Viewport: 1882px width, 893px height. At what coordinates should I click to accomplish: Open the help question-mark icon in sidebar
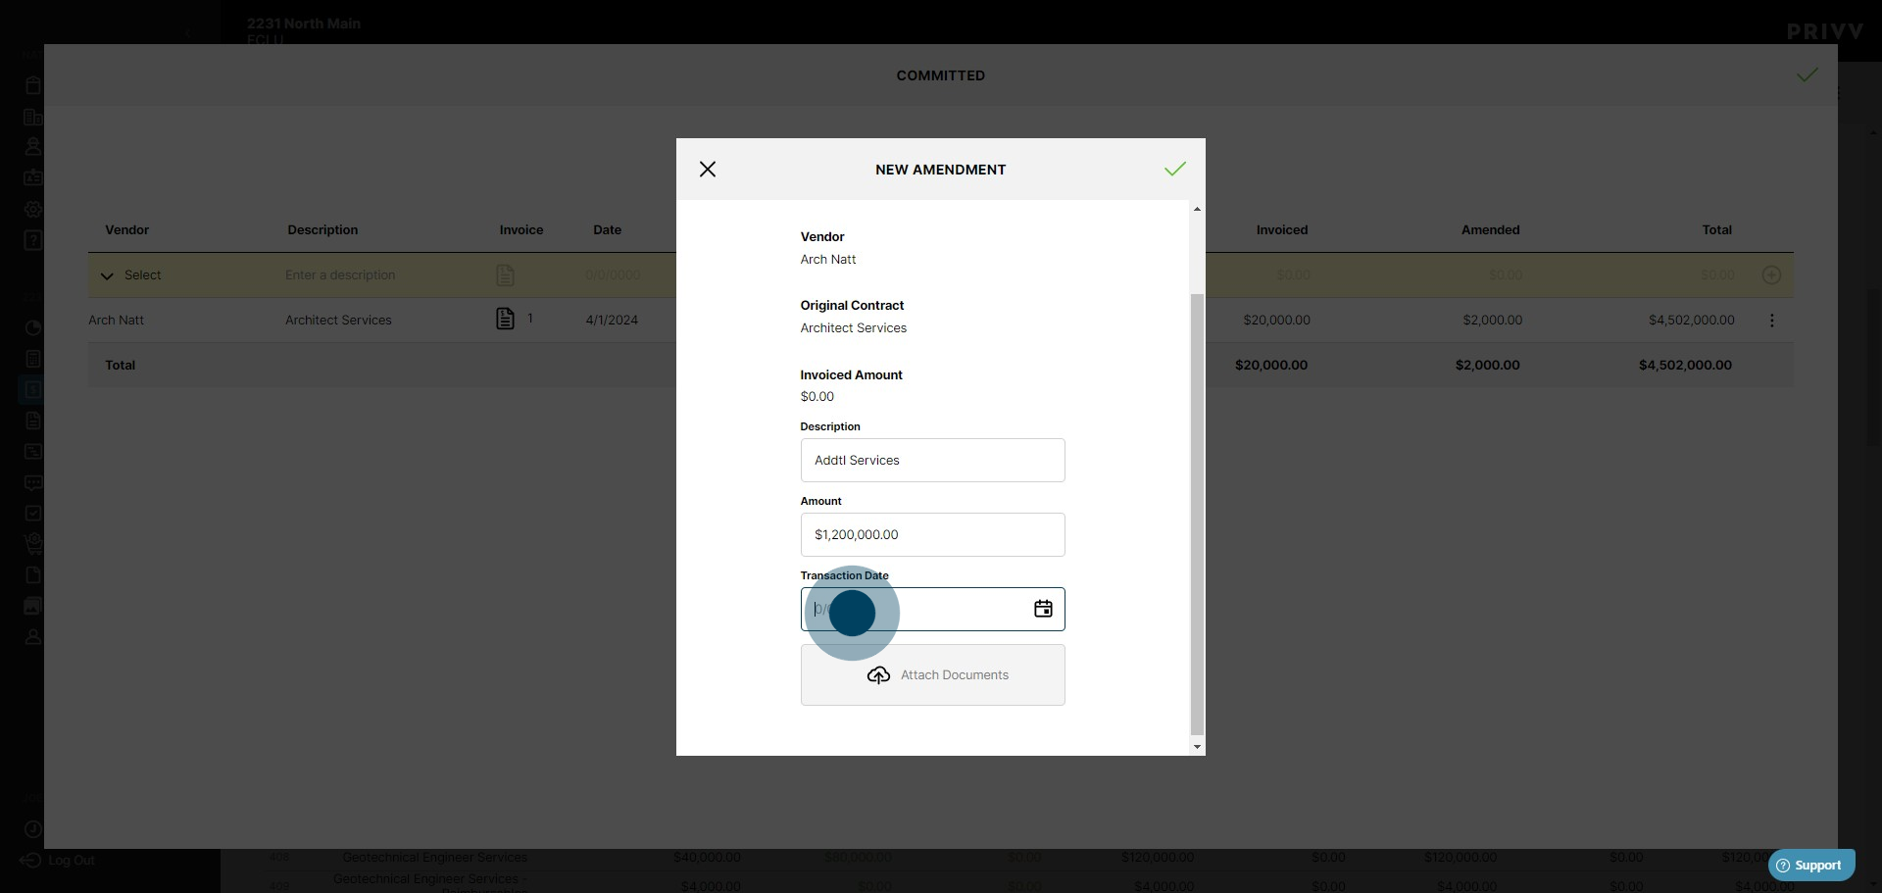click(x=32, y=240)
